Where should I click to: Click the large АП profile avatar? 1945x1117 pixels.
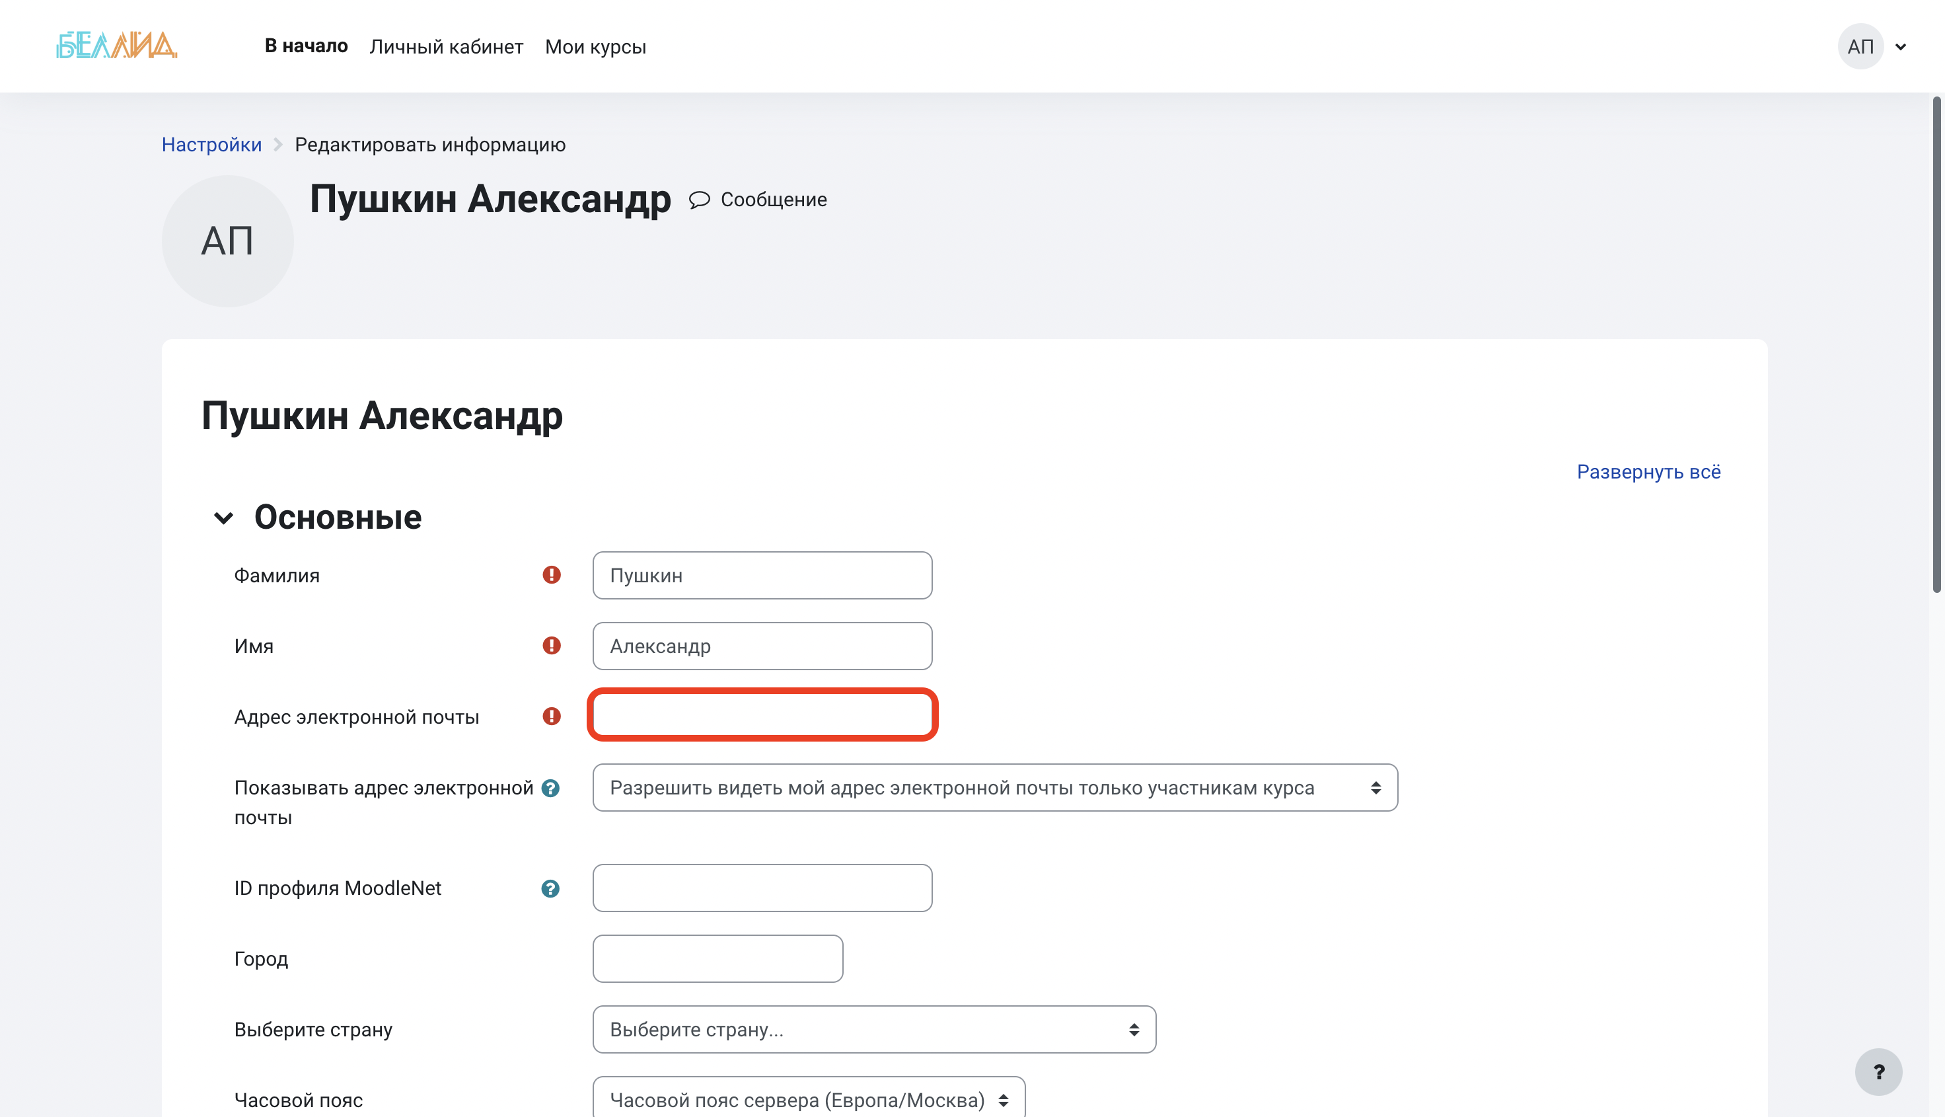(x=227, y=242)
